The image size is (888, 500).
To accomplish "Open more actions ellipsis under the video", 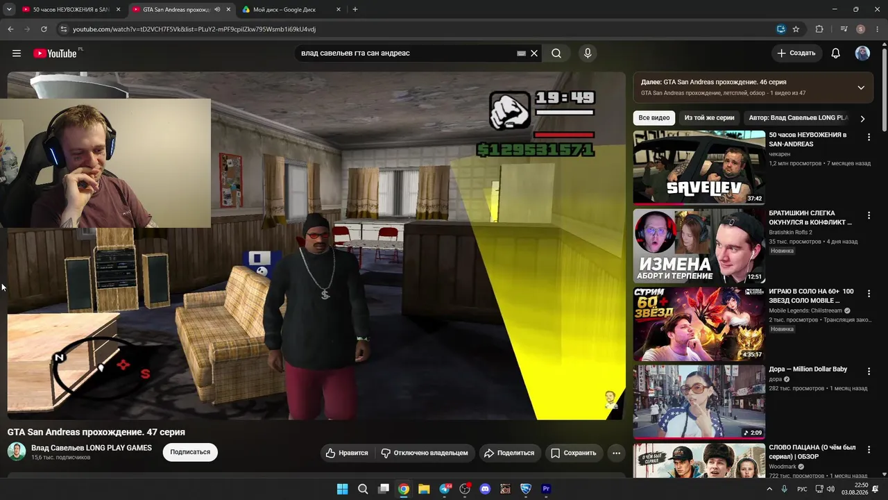I will [x=616, y=453].
